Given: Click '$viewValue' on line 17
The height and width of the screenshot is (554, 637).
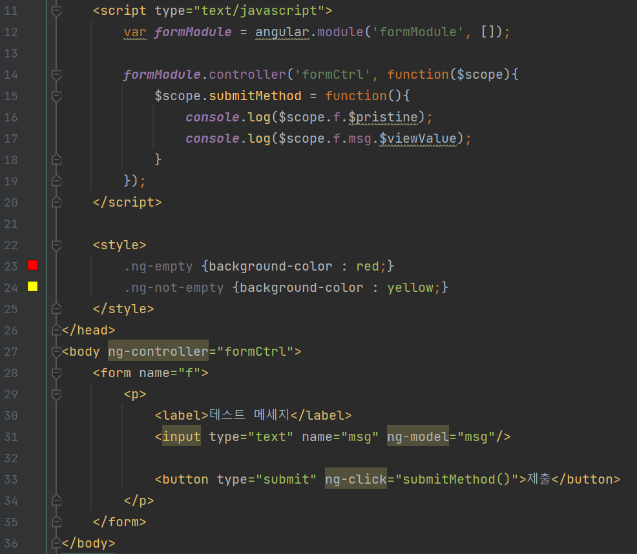Looking at the screenshot, I should pos(417,138).
